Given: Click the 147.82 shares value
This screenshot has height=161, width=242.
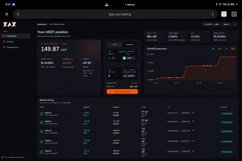Looking at the screenshot, I should click(x=87, y=63).
